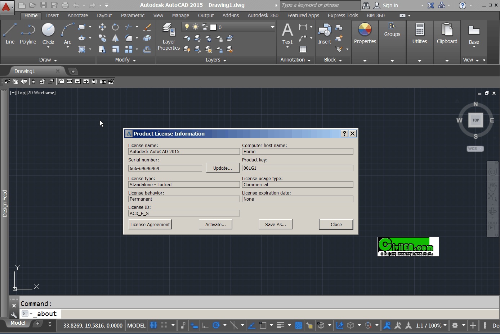Open the Parametric ribbon tab
Image resolution: width=500 pixels, height=334 pixels.
(x=133, y=15)
